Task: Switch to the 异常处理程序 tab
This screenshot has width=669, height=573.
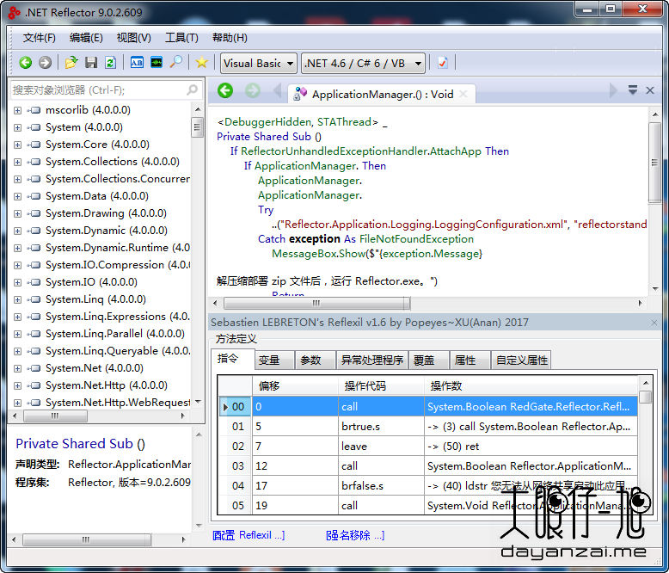Action: tap(372, 360)
